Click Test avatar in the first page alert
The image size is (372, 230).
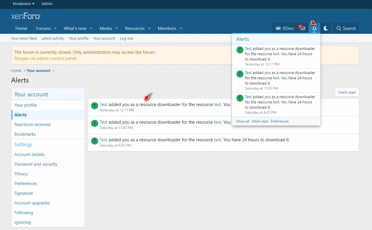pyautogui.click(x=94, y=106)
